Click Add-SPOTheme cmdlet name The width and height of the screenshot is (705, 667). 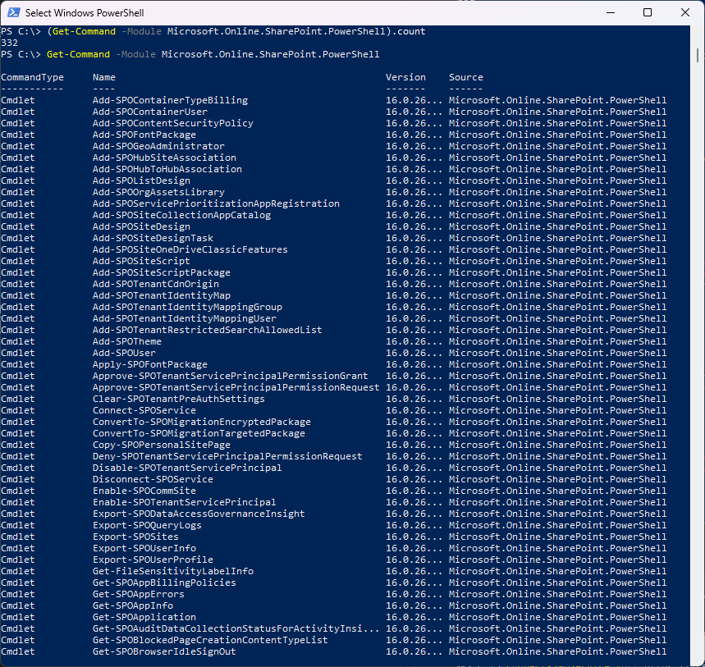[127, 341]
